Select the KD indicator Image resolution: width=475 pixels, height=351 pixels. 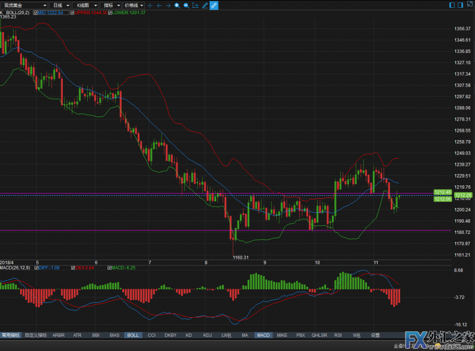[189, 335]
